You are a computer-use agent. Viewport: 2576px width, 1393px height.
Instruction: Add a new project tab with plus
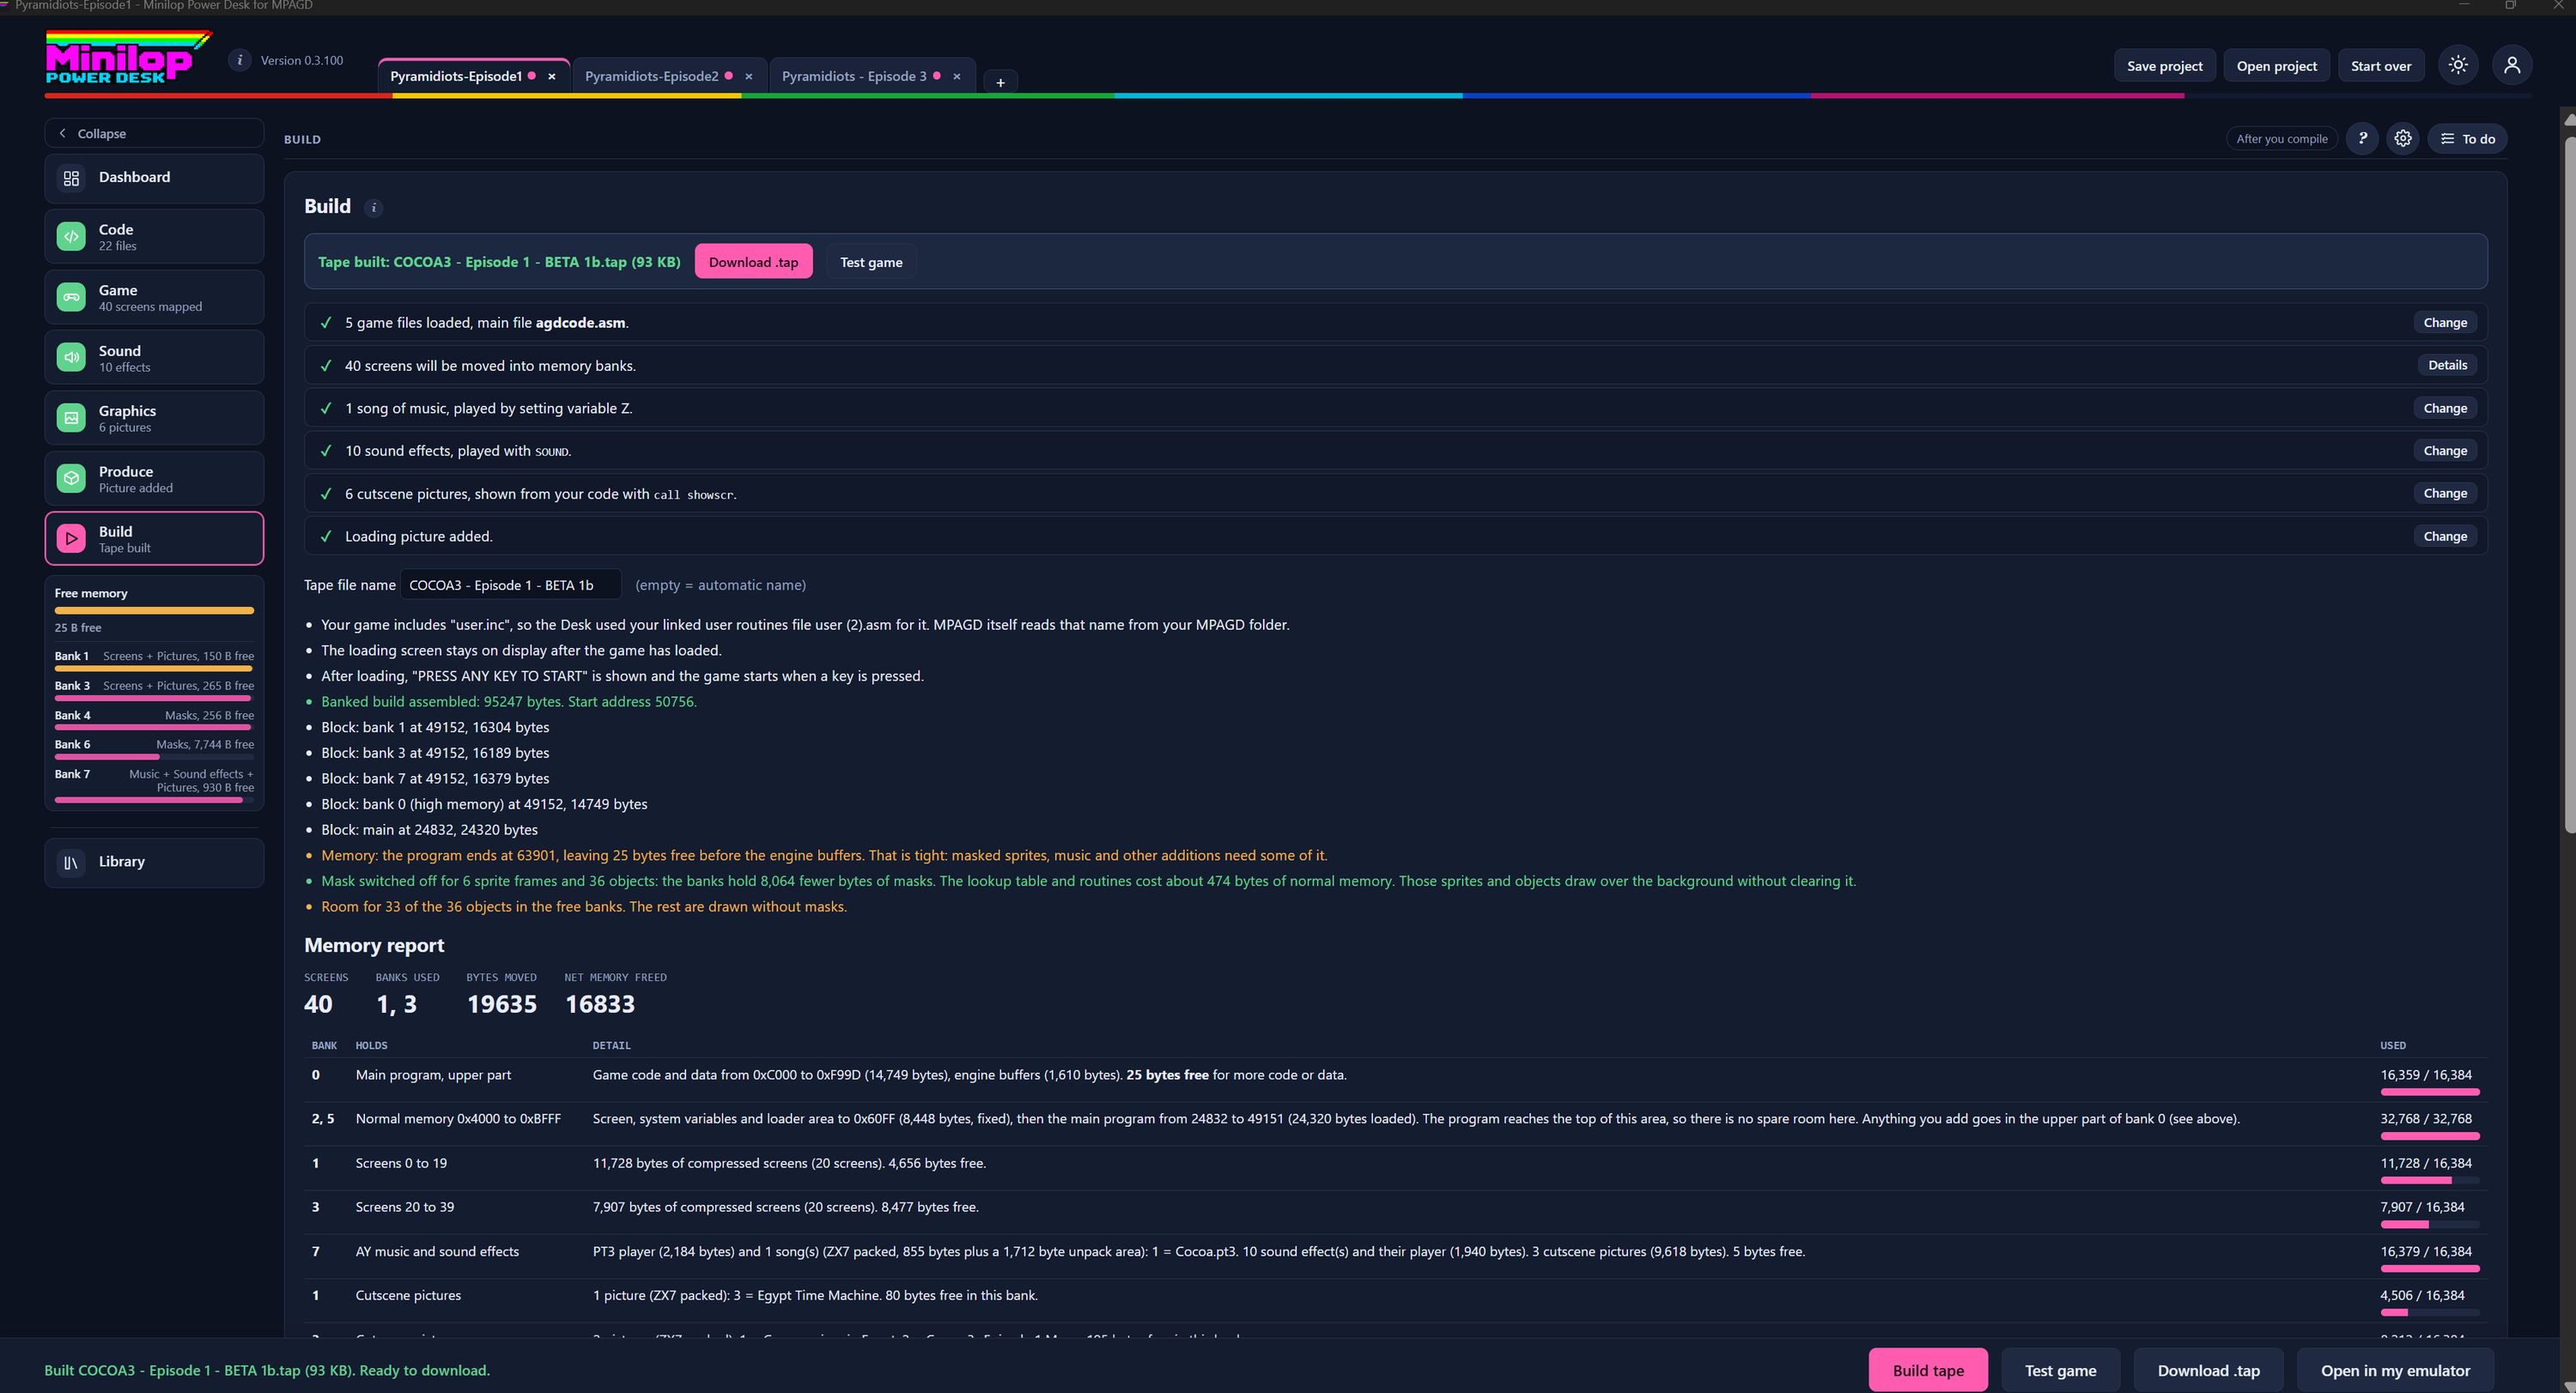click(x=1000, y=82)
